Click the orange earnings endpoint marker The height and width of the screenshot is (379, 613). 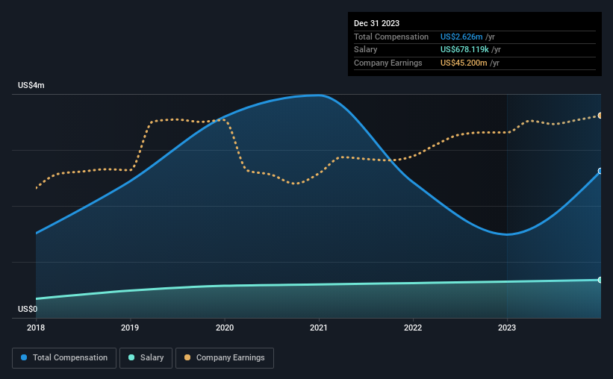[600, 116]
